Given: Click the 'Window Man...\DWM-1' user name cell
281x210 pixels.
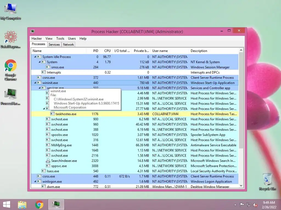Looking at the screenshot, I should click(170, 186).
